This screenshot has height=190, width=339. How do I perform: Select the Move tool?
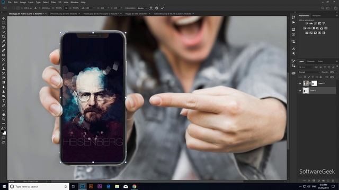pos(4,18)
